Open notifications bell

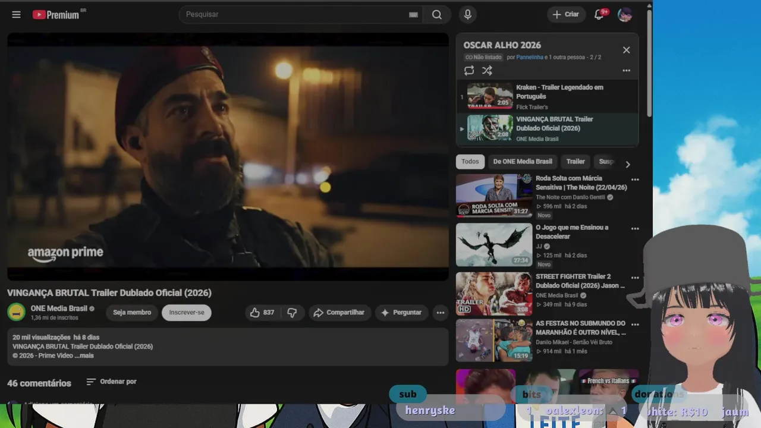[x=599, y=14]
